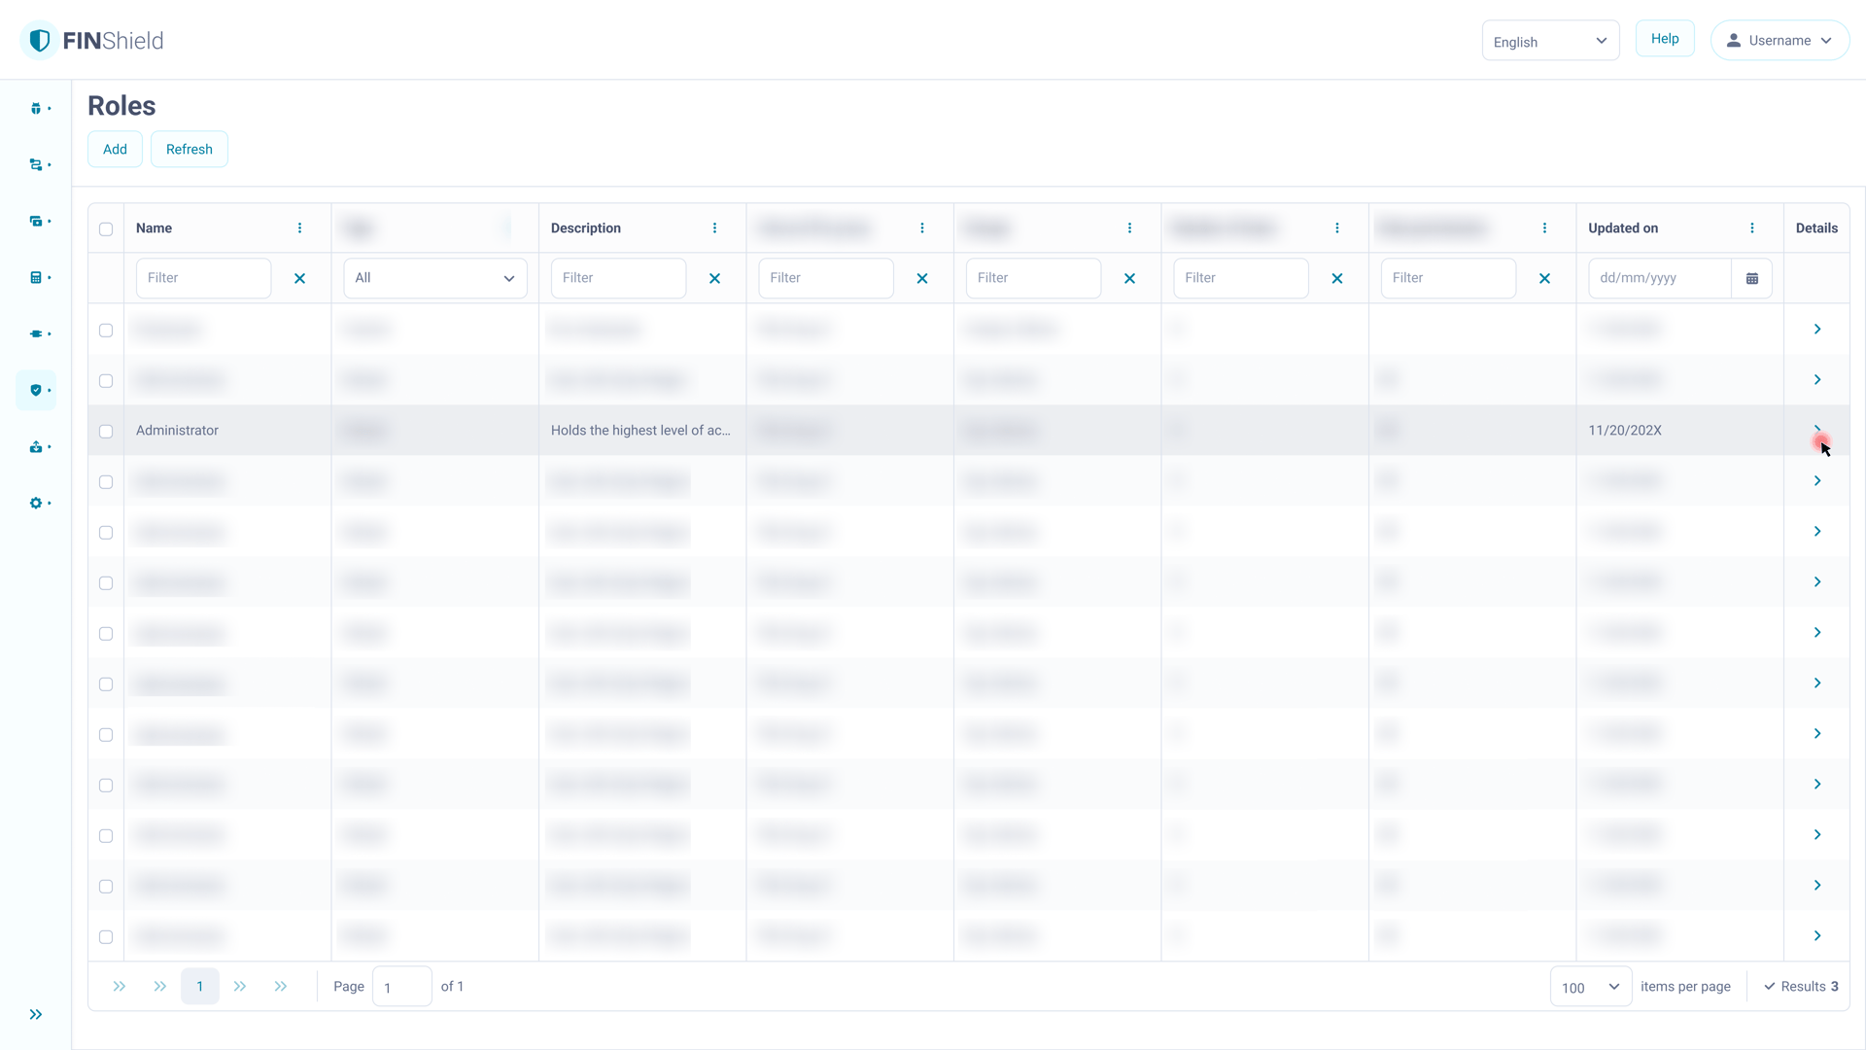
Task: Expand the All type filter dropdown
Action: tap(434, 279)
